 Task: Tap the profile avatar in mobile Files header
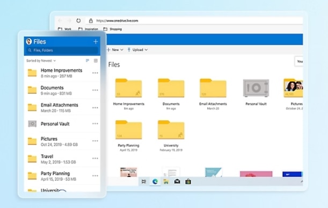point(29,41)
